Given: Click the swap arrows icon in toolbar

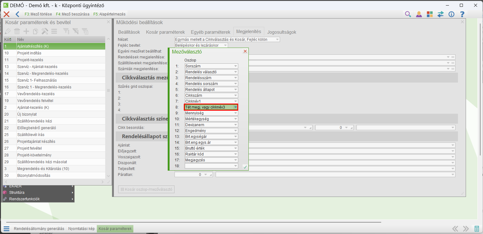Looking at the screenshot, I should point(441,14).
